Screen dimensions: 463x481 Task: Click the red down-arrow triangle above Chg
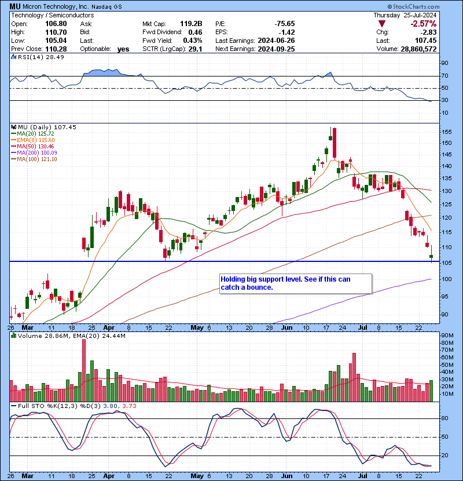[x=382, y=24]
